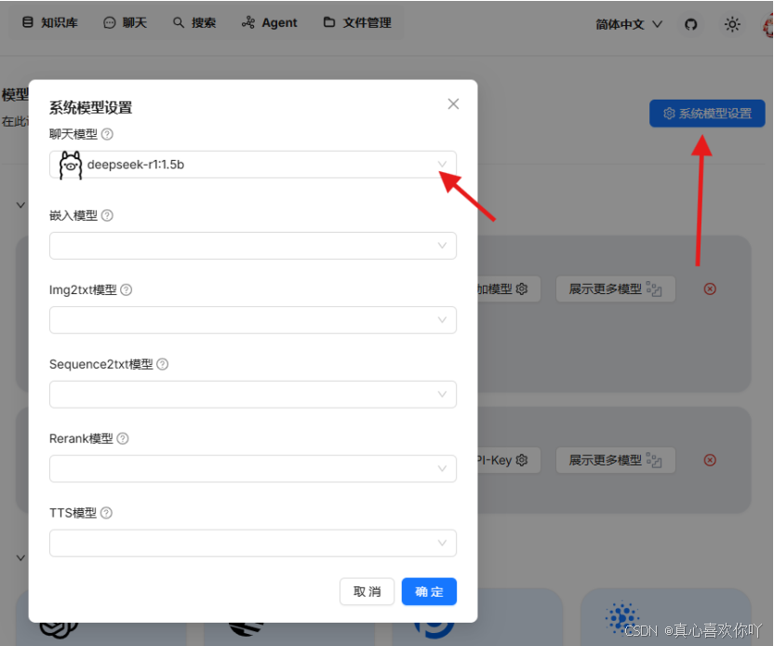The image size is (774, 646).
Task: Click the Img2txt模型 help icon
Action: (126, 289)
